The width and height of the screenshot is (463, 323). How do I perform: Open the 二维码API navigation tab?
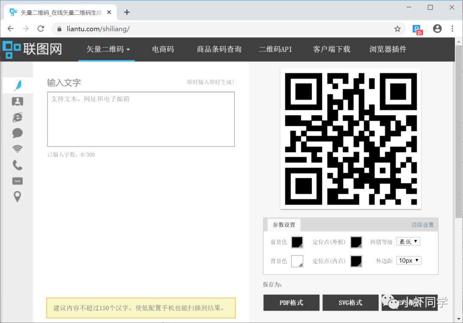click(x=275, y=49)
